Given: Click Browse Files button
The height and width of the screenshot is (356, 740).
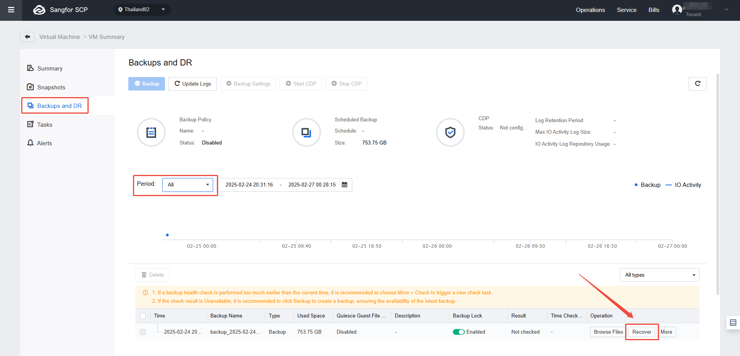Looking at the screenshot, I should [x=608, y=332].
